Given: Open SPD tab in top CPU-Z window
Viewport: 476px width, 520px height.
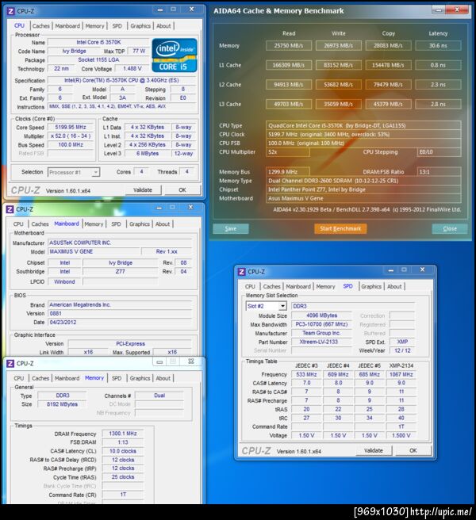Looking at the screenshot, I should click(x=117, y=26).
